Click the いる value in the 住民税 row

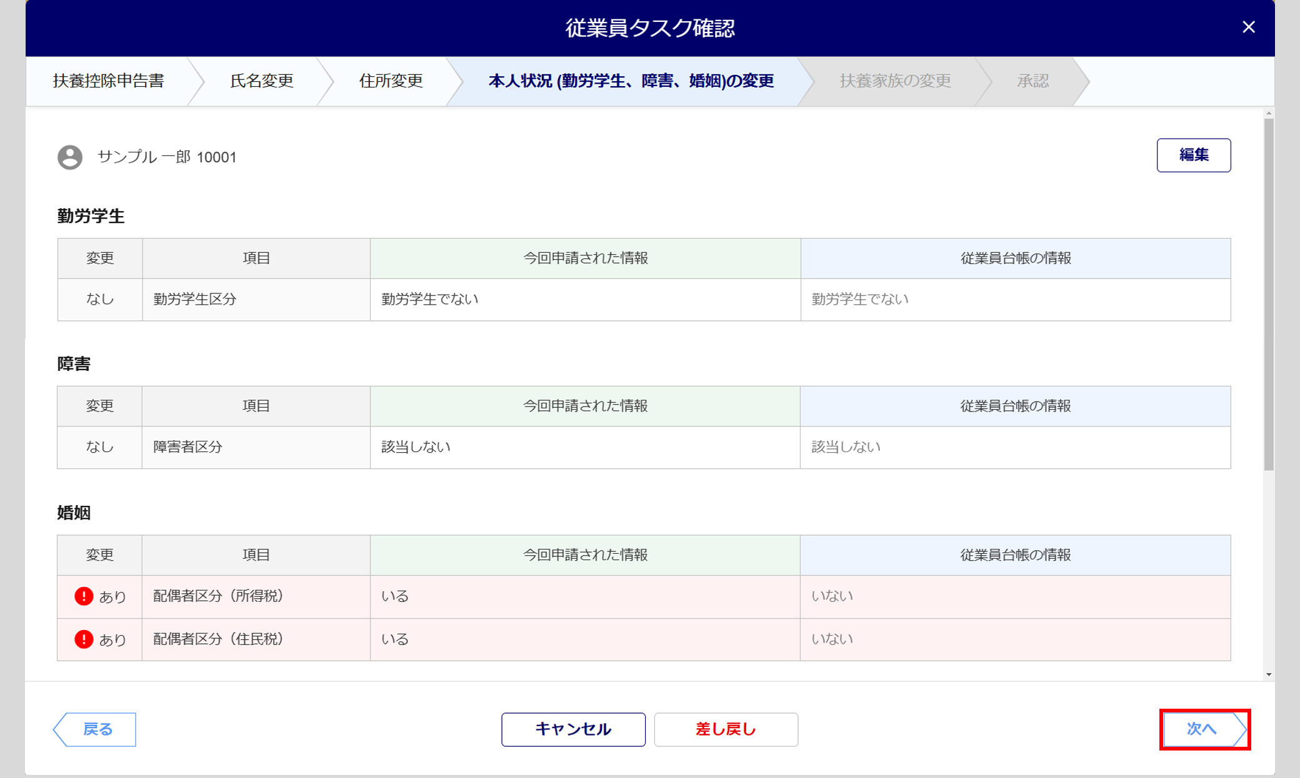click(395, 639)
